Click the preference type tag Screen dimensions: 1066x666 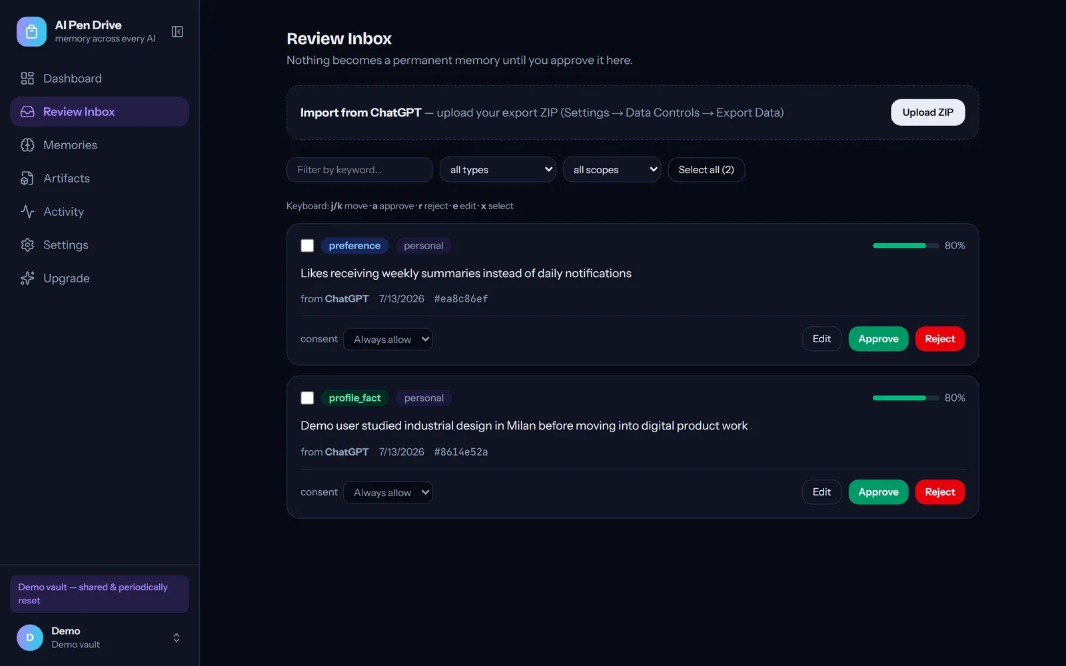tap(354, 246)
